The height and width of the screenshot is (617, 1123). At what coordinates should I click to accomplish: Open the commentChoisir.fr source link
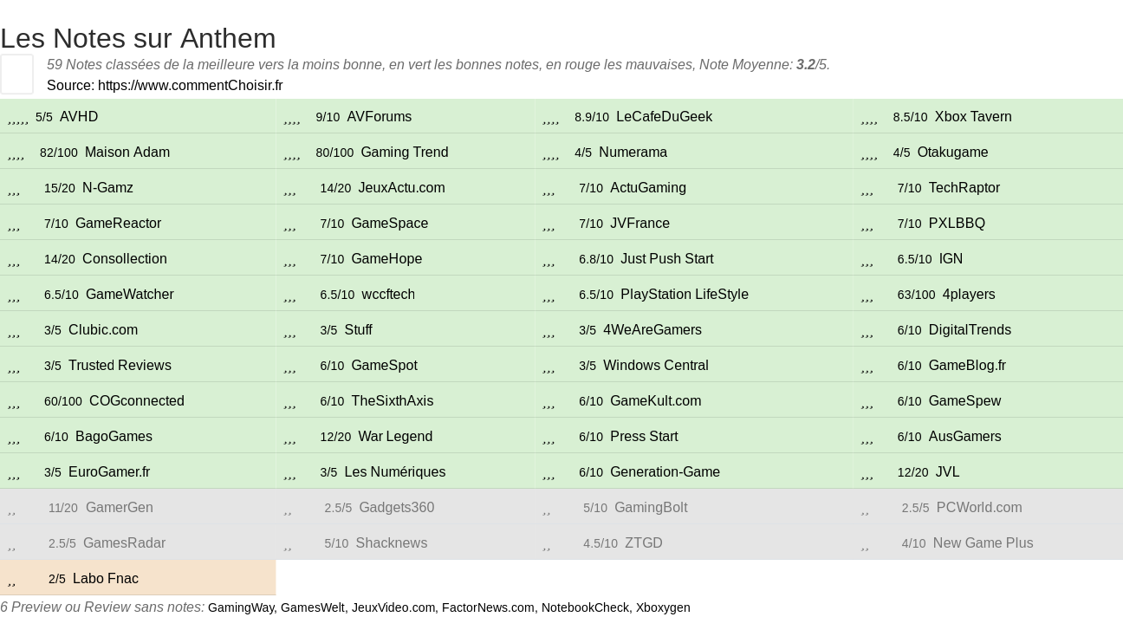pos(190,85)
